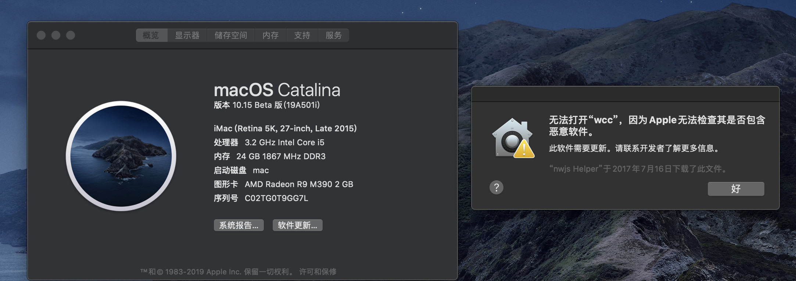Click the 系统报告... button
The image size is (796, 281).
click(239, 225)
